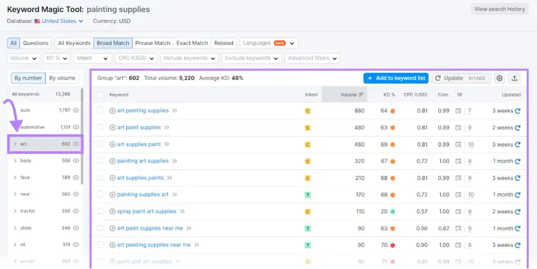
Task: Check the 'art paint supplies' row checkbox
Action: coord(100,127)
